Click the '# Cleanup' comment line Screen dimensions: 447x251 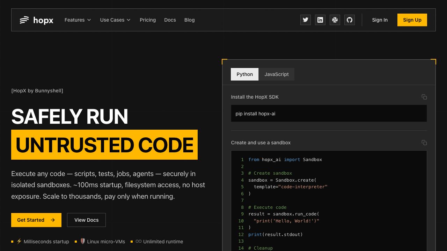coord(261,248)
